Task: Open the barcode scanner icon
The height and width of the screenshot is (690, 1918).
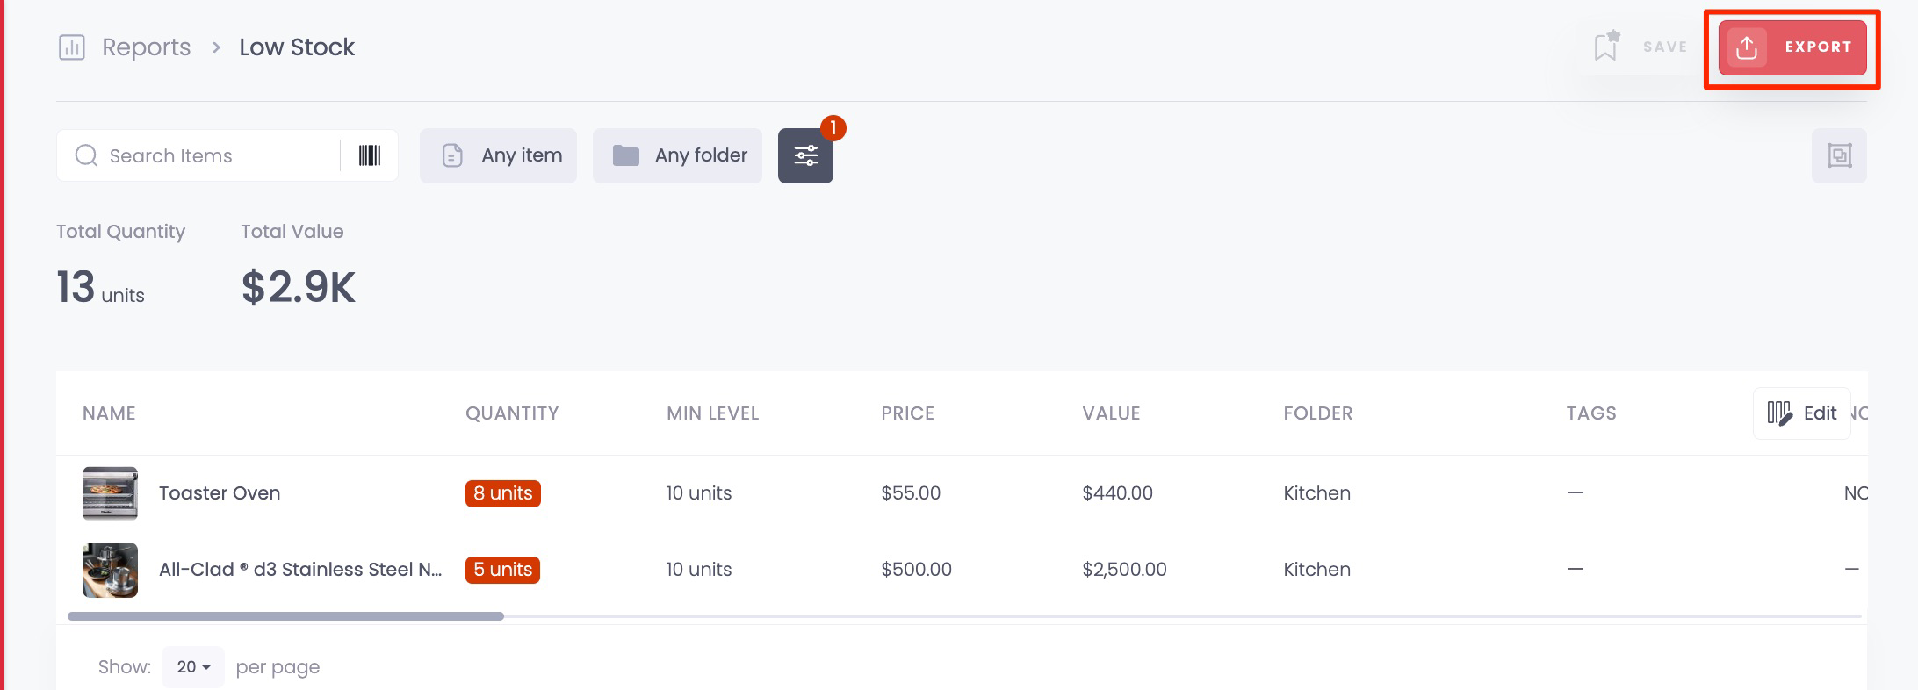Action: (370, 155)
